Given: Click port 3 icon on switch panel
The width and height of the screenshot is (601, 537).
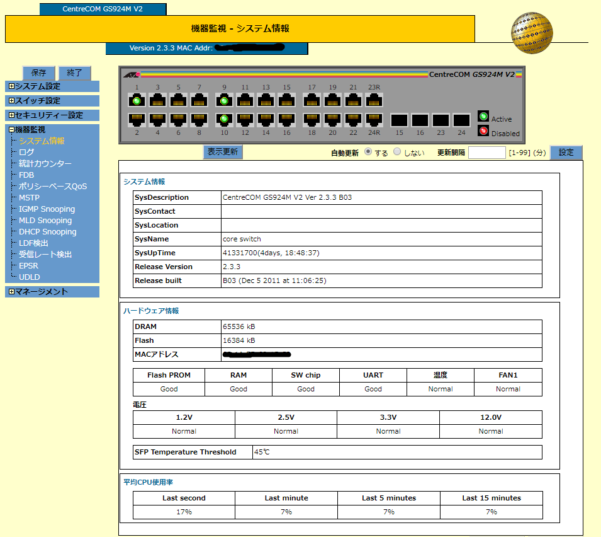Looking at the screenshot, I should point(157,101).
